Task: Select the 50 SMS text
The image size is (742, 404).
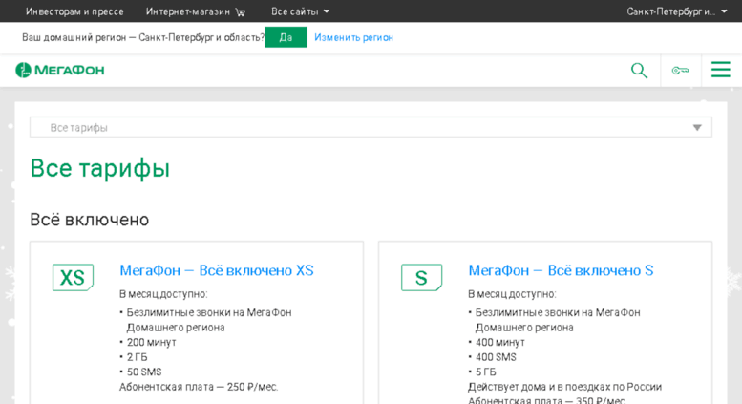Action: click(x=144, y=372)
